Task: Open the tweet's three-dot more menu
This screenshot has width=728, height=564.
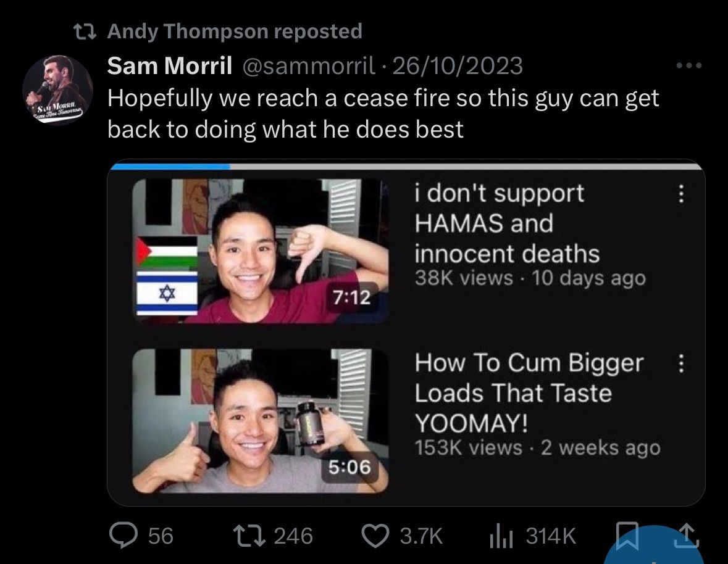Action: click(689, 65)
